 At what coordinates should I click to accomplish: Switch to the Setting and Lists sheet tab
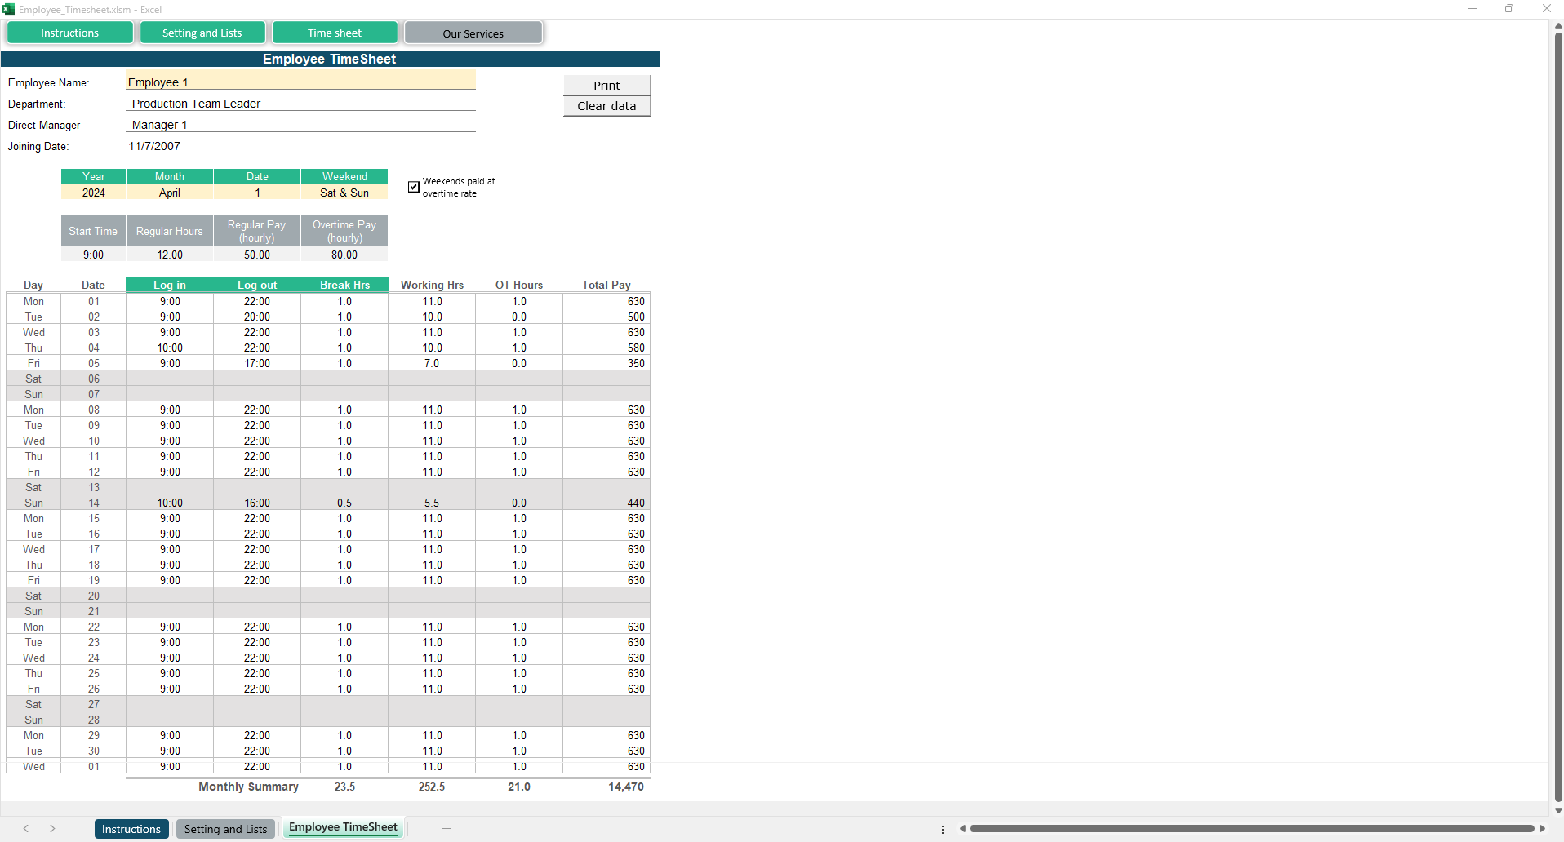[x=225, y=829]
